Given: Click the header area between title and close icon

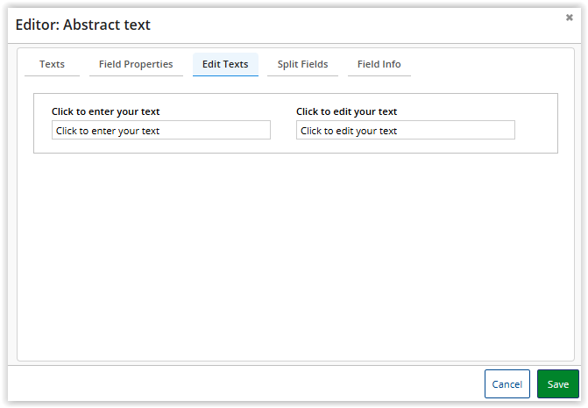Looking at the screenshot, I should 357,25.
